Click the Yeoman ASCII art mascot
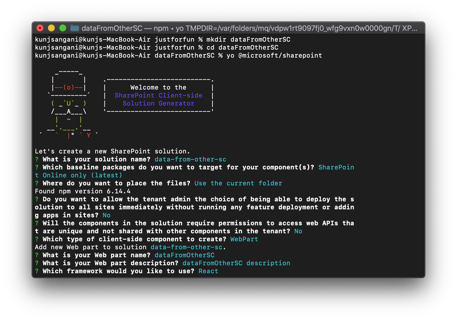457x320 pixels. [x=69, y=104]
